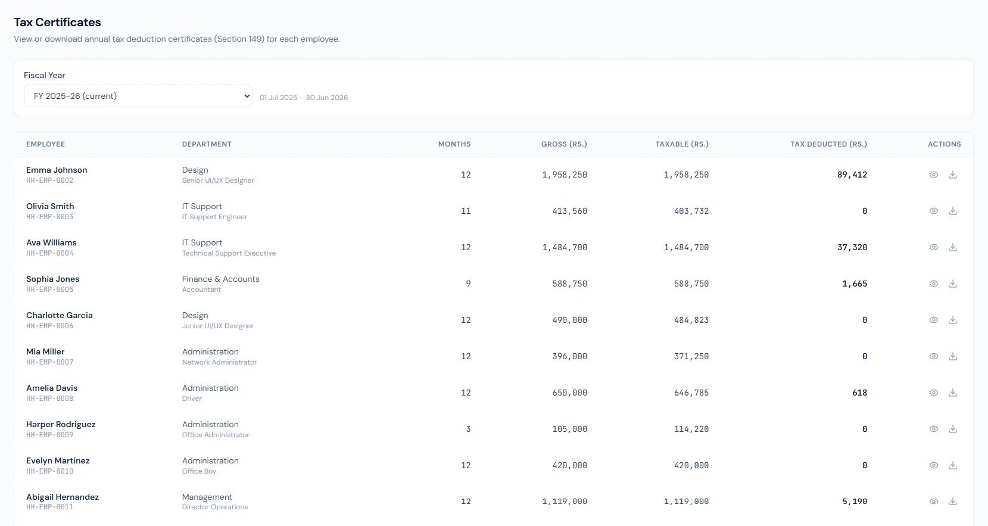Click the Taxable (Rs.) column header
Viewport: 988px width, 526px height.
coord(682,144)
